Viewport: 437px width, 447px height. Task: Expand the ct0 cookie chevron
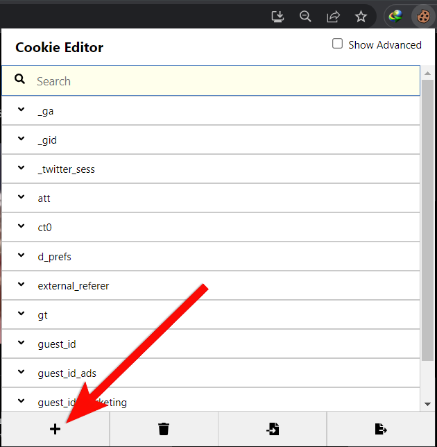pos(22,227)
